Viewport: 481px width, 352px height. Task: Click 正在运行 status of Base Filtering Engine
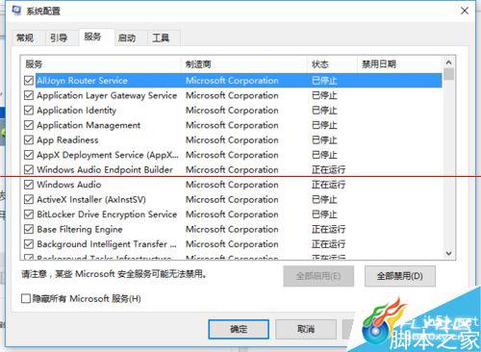click(328, 229)
